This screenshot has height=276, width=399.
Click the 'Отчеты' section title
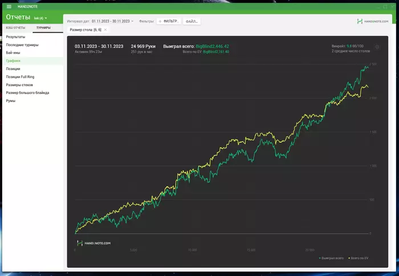tap(18, 17)
